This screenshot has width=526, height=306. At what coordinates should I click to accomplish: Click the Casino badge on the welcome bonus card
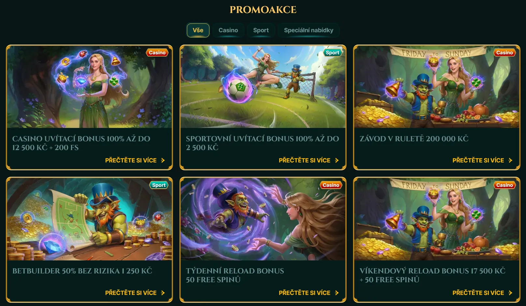(157, 53)
